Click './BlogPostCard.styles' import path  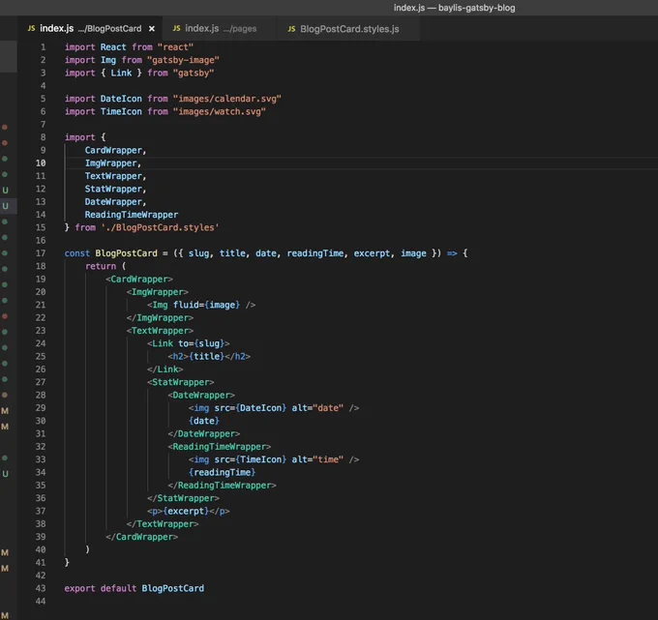[x=160, y=227]
